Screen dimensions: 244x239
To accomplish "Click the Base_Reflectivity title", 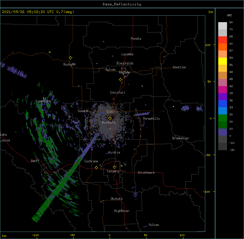I will 122,4.
